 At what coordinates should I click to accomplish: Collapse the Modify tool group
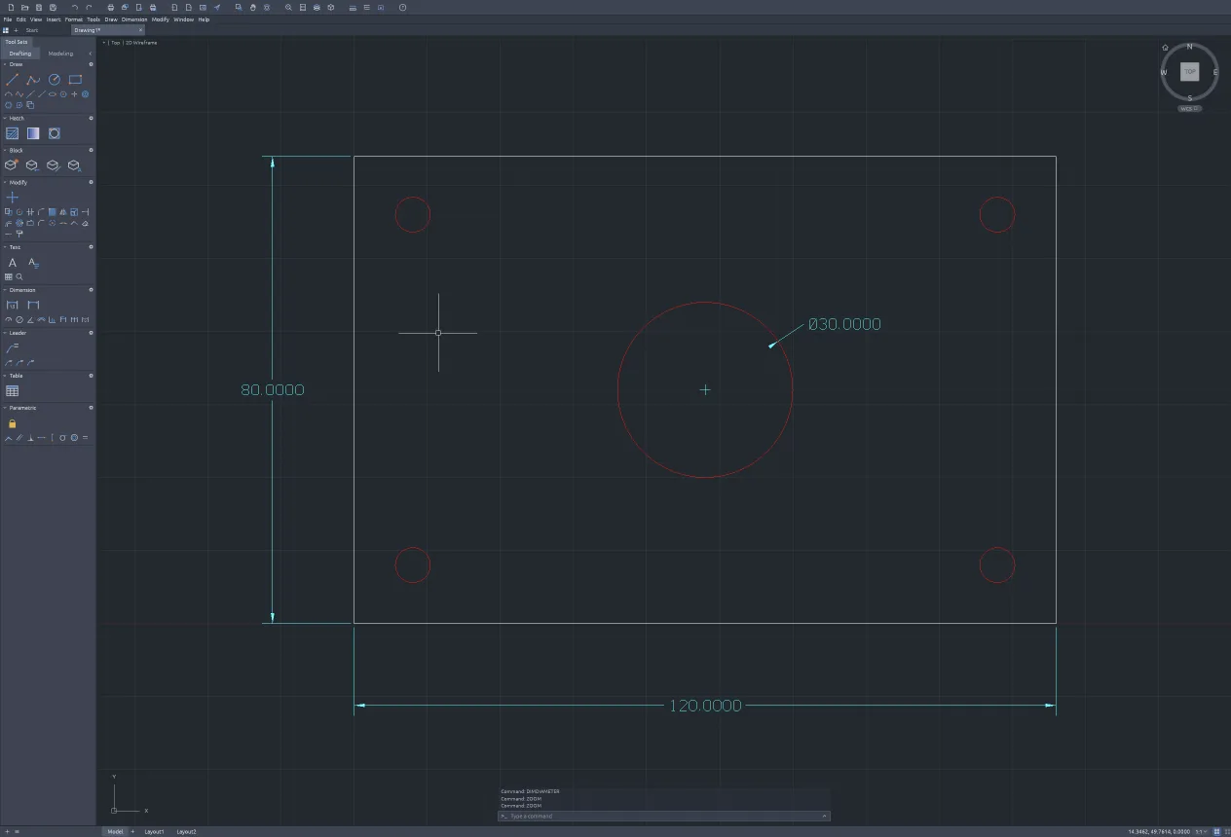pos(5,182)
